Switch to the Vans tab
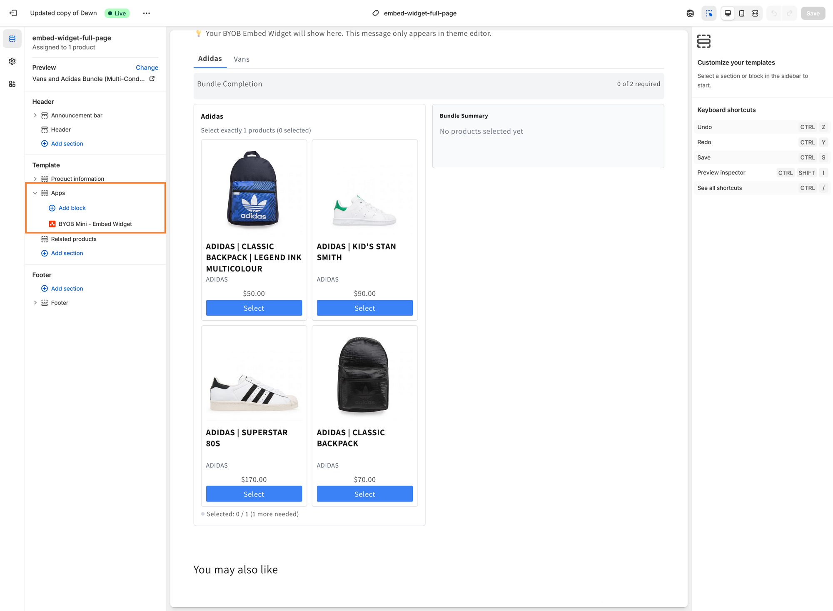Viewport: 833px width, 611px height. click(x=241, y=59)
